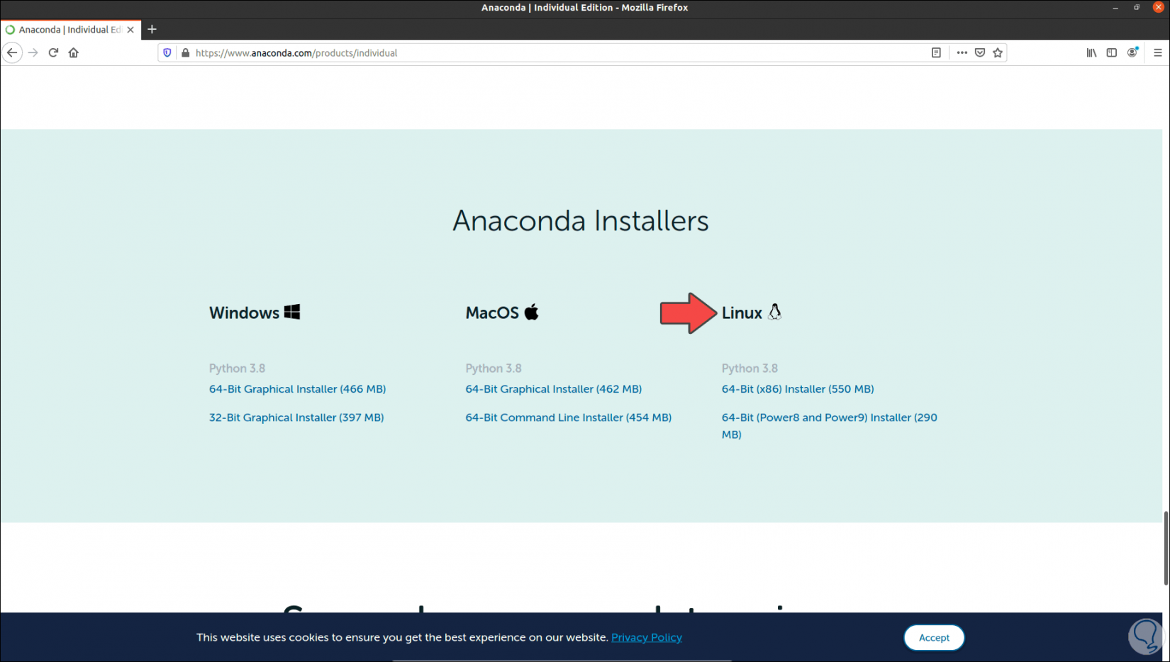Click the MacOS heading text
The image size is (1170, 662).
point(492,313)
